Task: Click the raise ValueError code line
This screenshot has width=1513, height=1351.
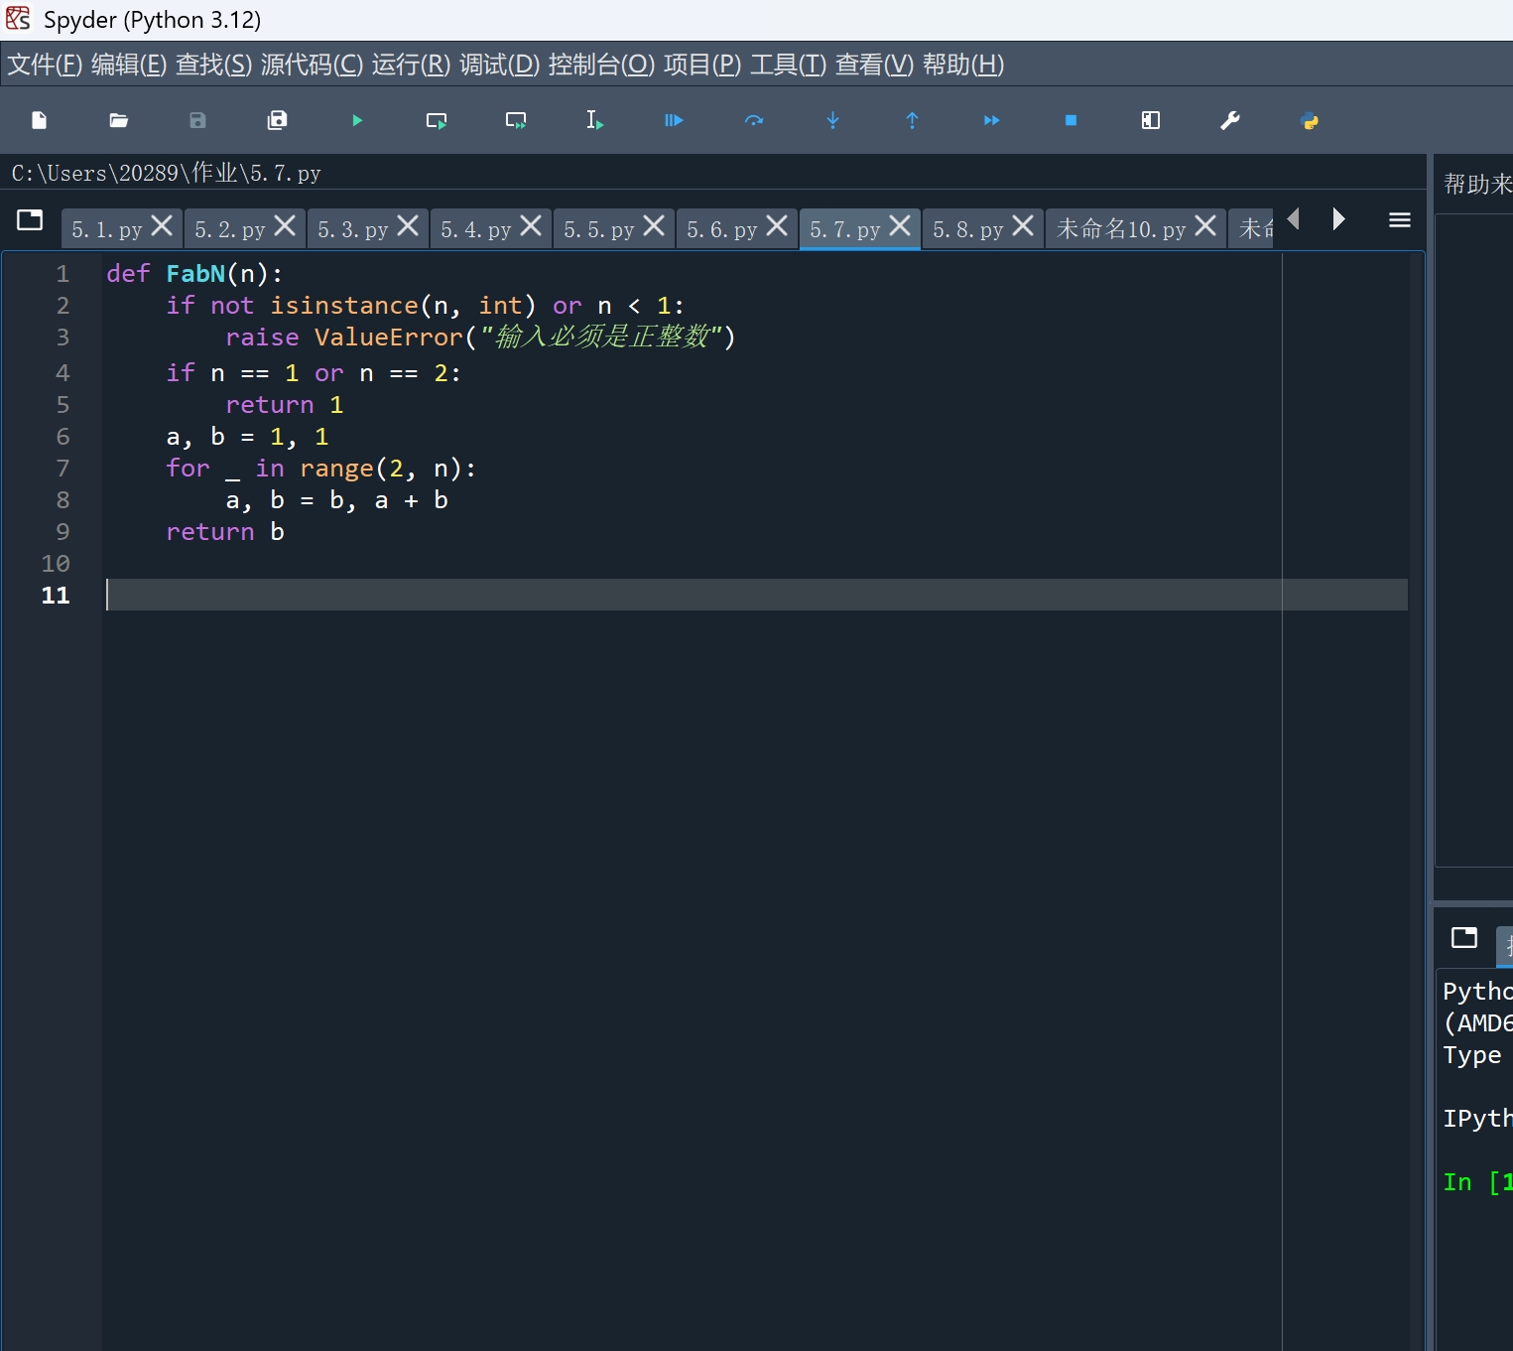Action: click(480, 337)
